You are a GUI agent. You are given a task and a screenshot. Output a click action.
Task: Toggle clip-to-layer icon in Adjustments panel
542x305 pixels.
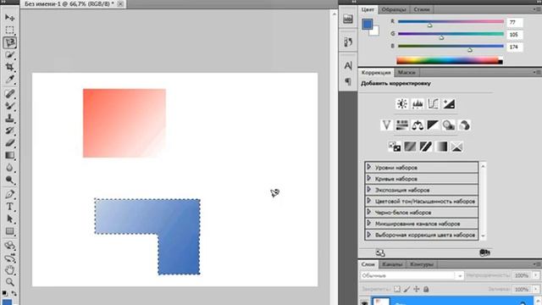[x=484, y=252]
